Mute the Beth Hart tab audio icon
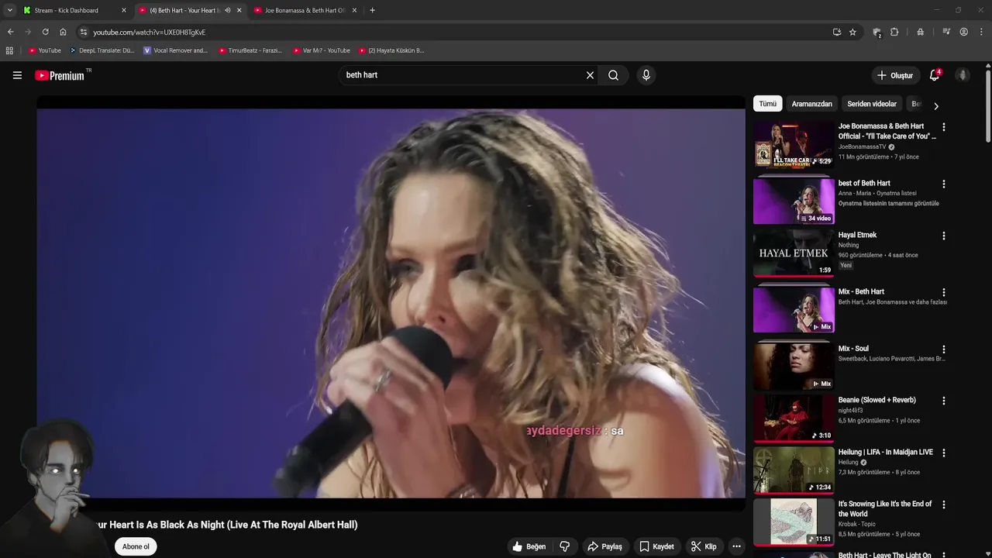Screen dimensions: 992x558 227,10
